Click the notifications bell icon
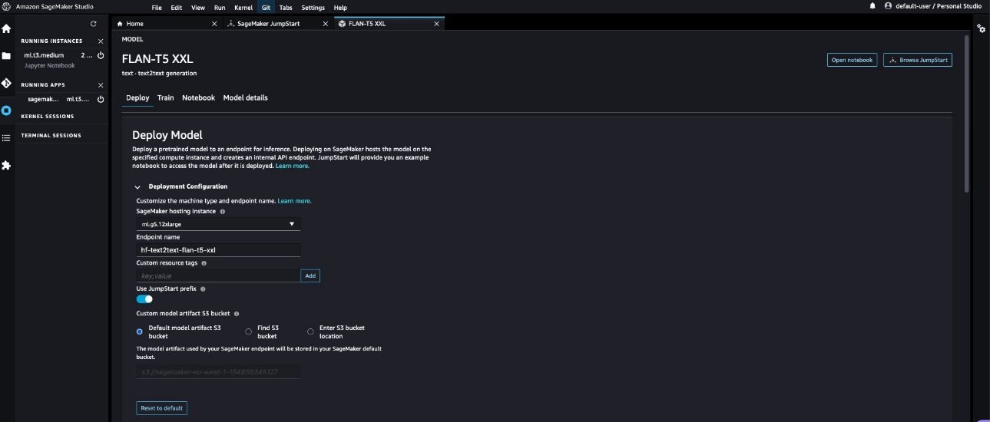The width and height of the screenshot is (990, 422). pos(872,6)
